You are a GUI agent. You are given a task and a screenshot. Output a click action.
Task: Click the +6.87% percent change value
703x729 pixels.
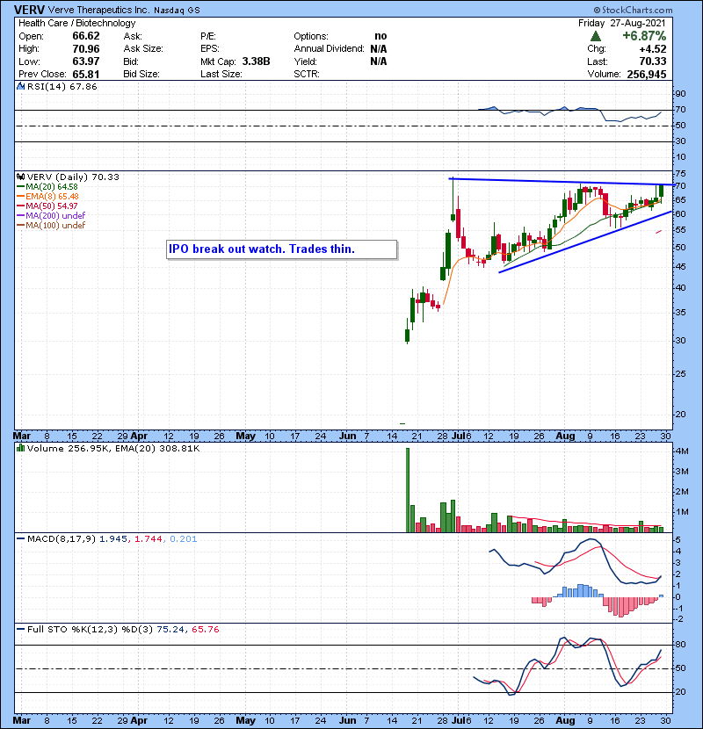point(643,37)
